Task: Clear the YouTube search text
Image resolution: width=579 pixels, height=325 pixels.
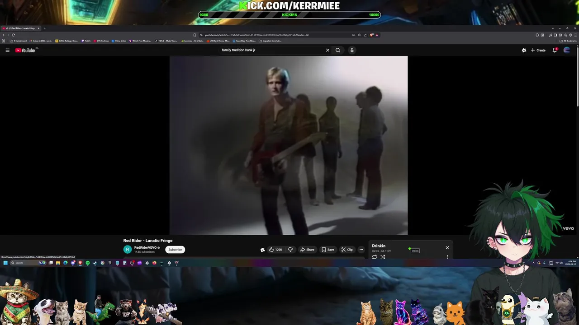Action: [x=327, y=50]
